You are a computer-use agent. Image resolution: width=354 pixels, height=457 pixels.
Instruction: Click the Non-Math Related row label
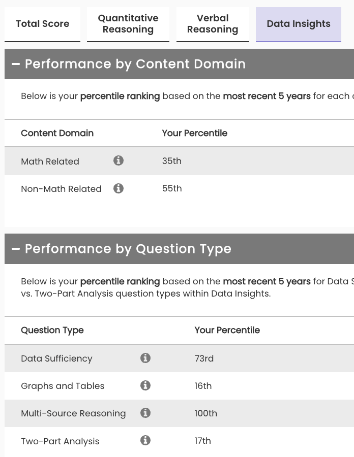coord(61,189)
